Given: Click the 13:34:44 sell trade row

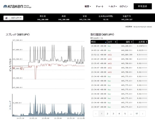Looking at the screenshot, I should [119, 72].
